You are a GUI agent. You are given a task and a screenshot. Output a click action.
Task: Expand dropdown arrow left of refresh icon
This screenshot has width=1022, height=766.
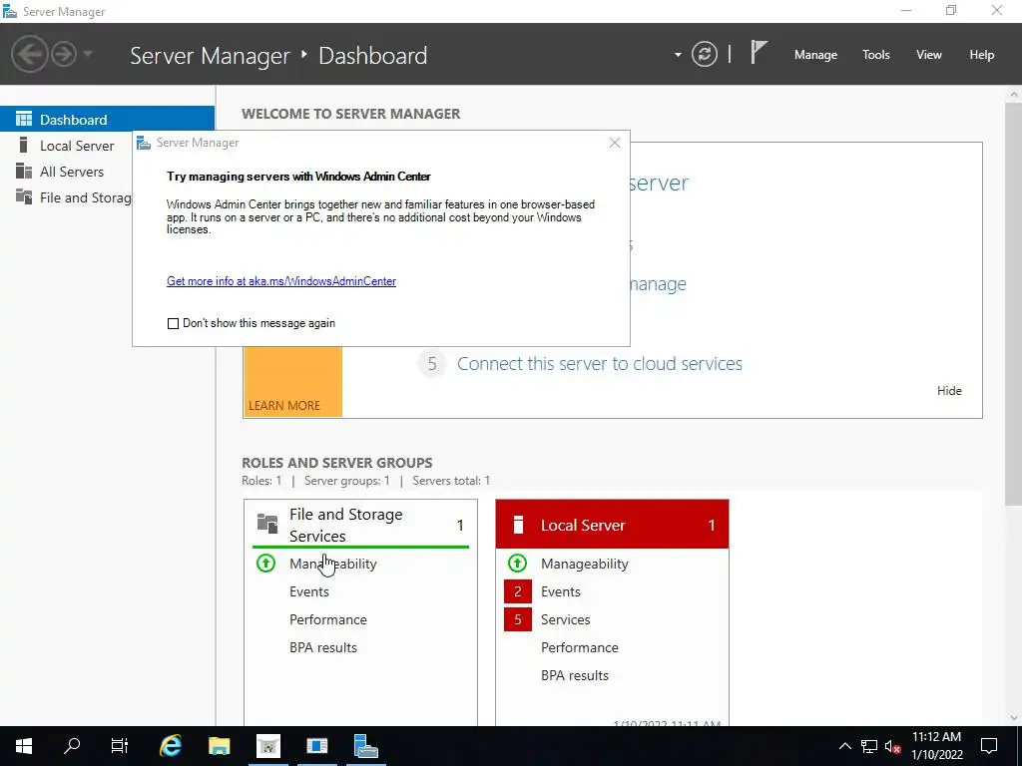pos(678,55)
